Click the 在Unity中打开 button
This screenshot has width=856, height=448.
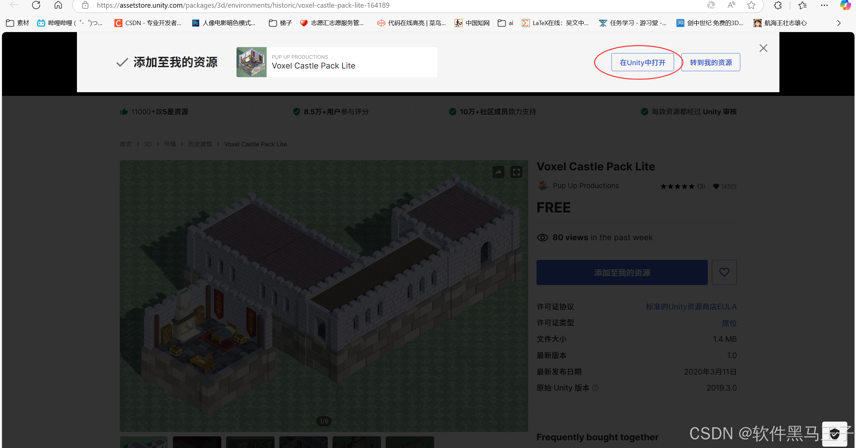pyautogui.click(x=642, y=62)
